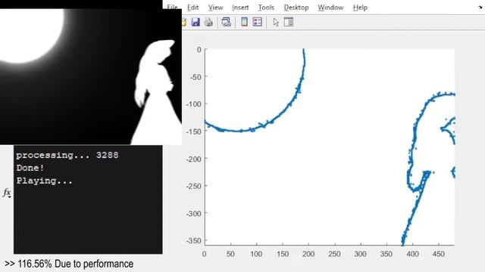Open the Edit menu
This screenshot has width=485, height=272.
(x=192, y=8)
